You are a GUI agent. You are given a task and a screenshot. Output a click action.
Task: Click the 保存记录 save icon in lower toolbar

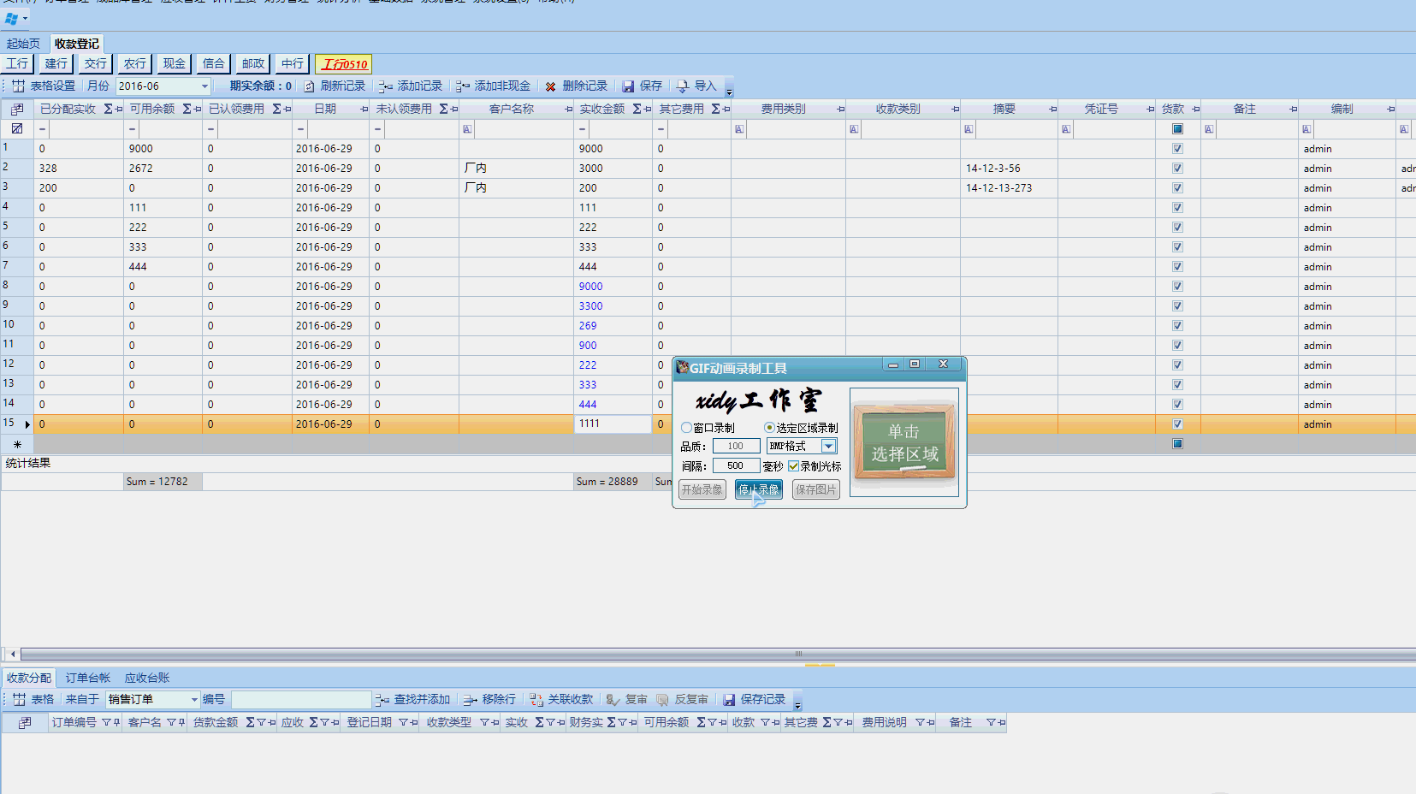[x=729, y=700]
